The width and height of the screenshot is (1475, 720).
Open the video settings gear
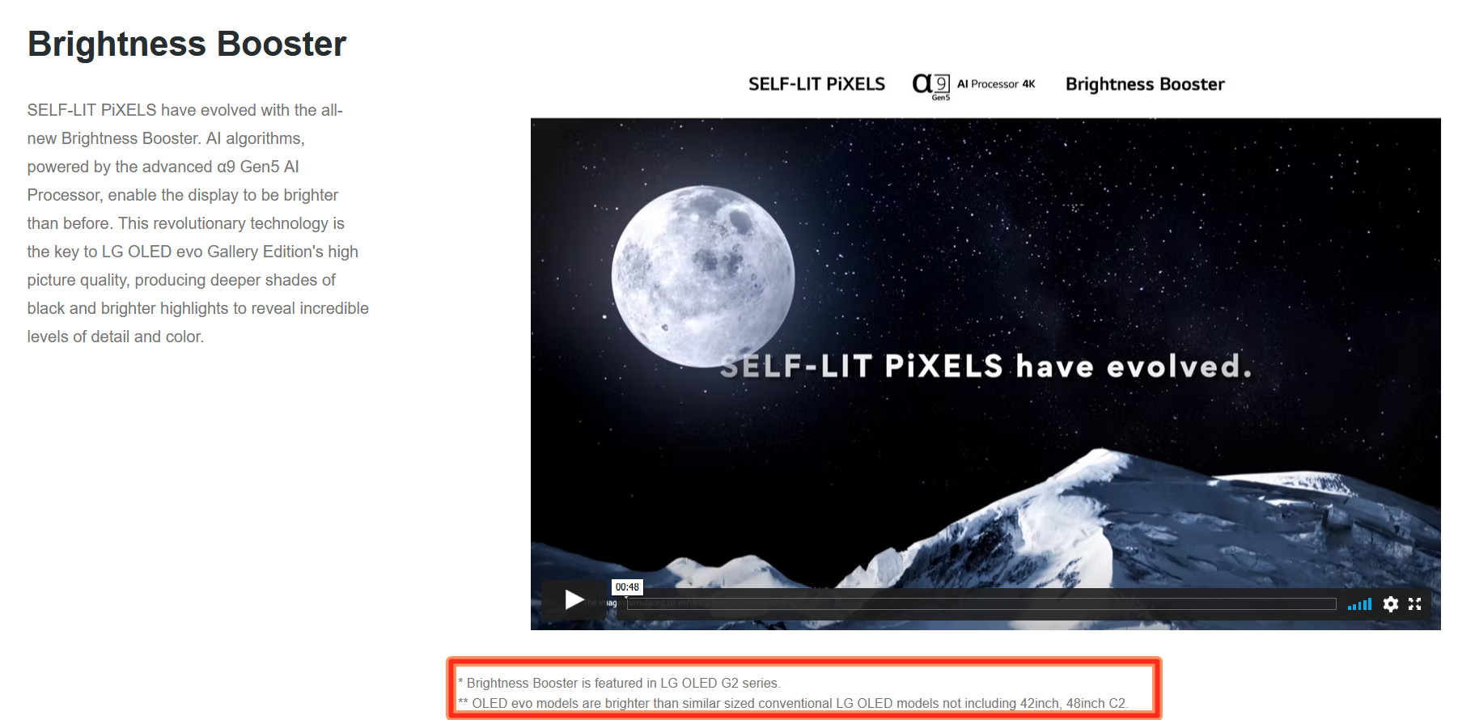pyautogui.click(x=1390, y=604)
